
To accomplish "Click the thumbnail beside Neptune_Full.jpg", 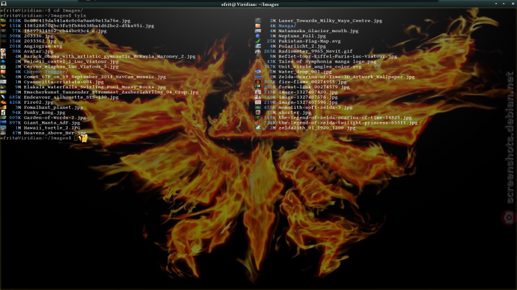I will click(x=258, y=36).
